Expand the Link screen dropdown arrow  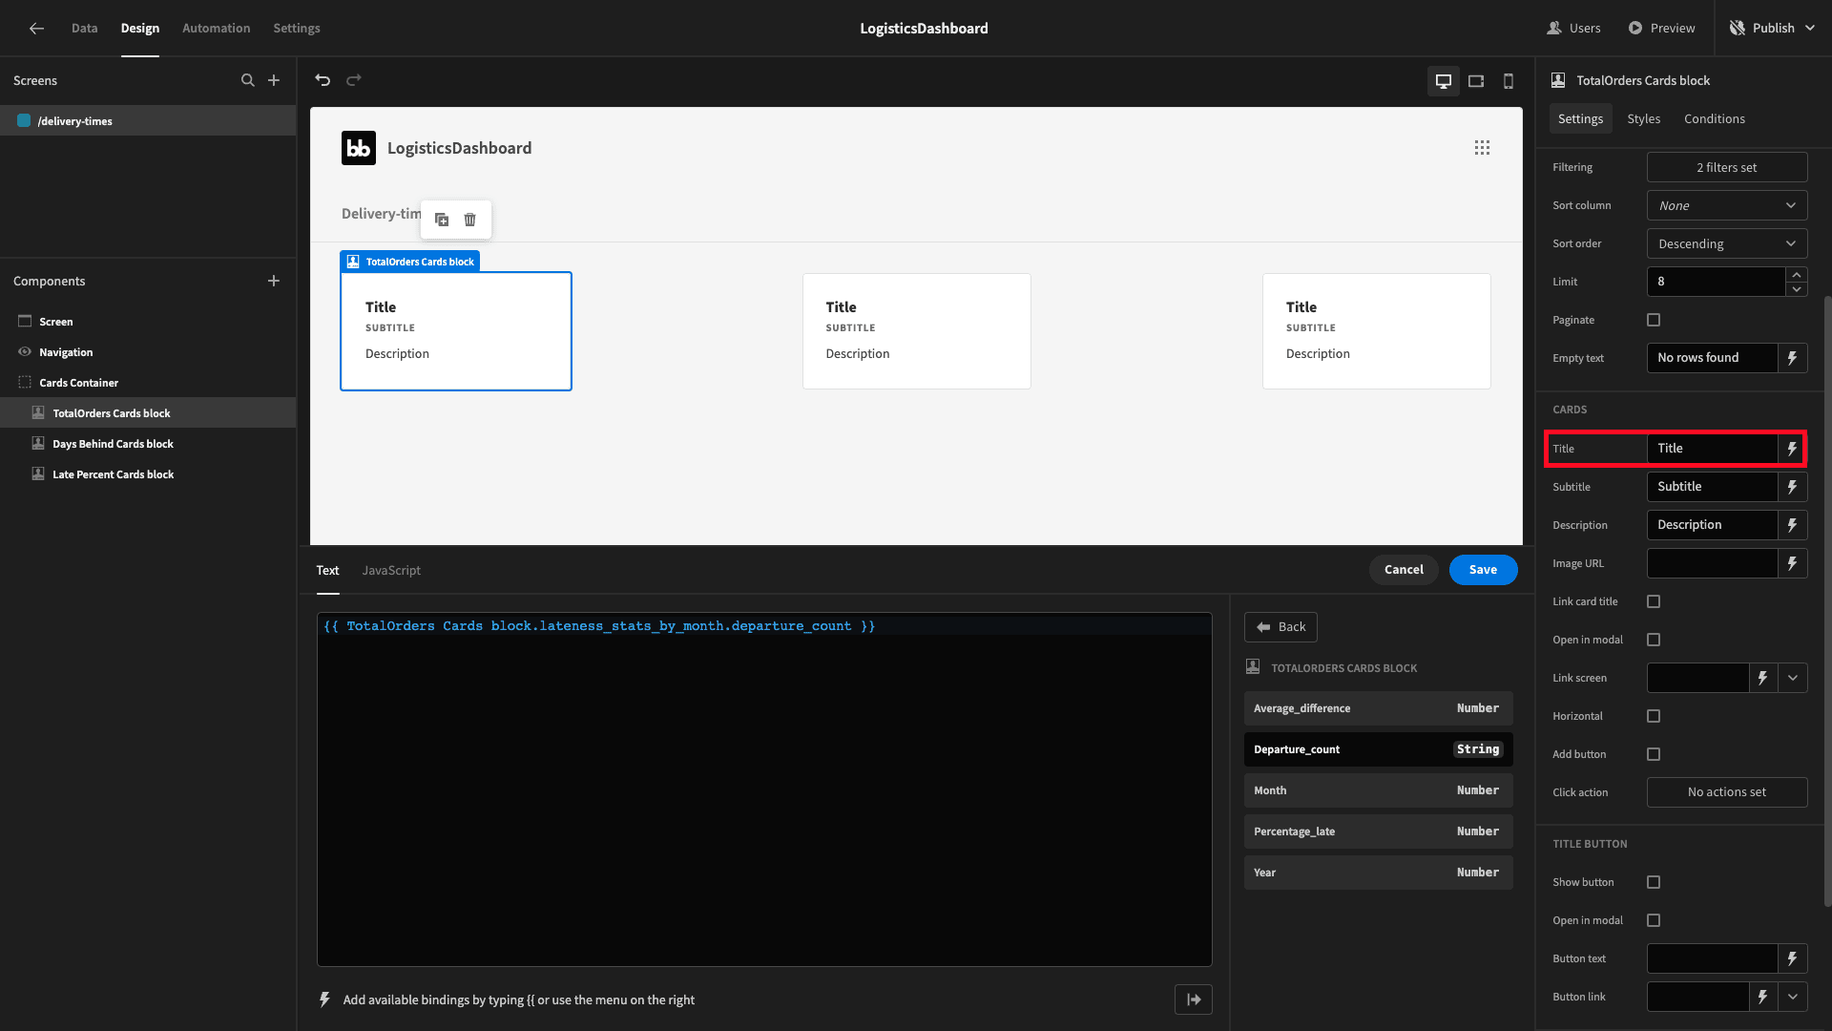tap(1793, 678)
